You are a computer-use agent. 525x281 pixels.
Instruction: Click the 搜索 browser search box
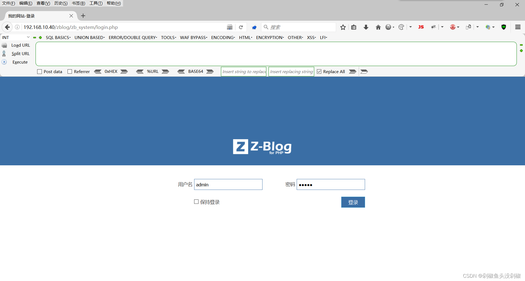299,27
